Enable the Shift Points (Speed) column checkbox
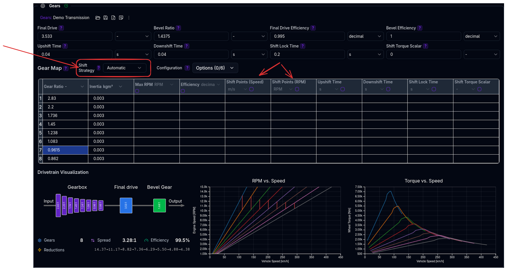This screenshot has height=271, width=507. click(x=251, y=89)
